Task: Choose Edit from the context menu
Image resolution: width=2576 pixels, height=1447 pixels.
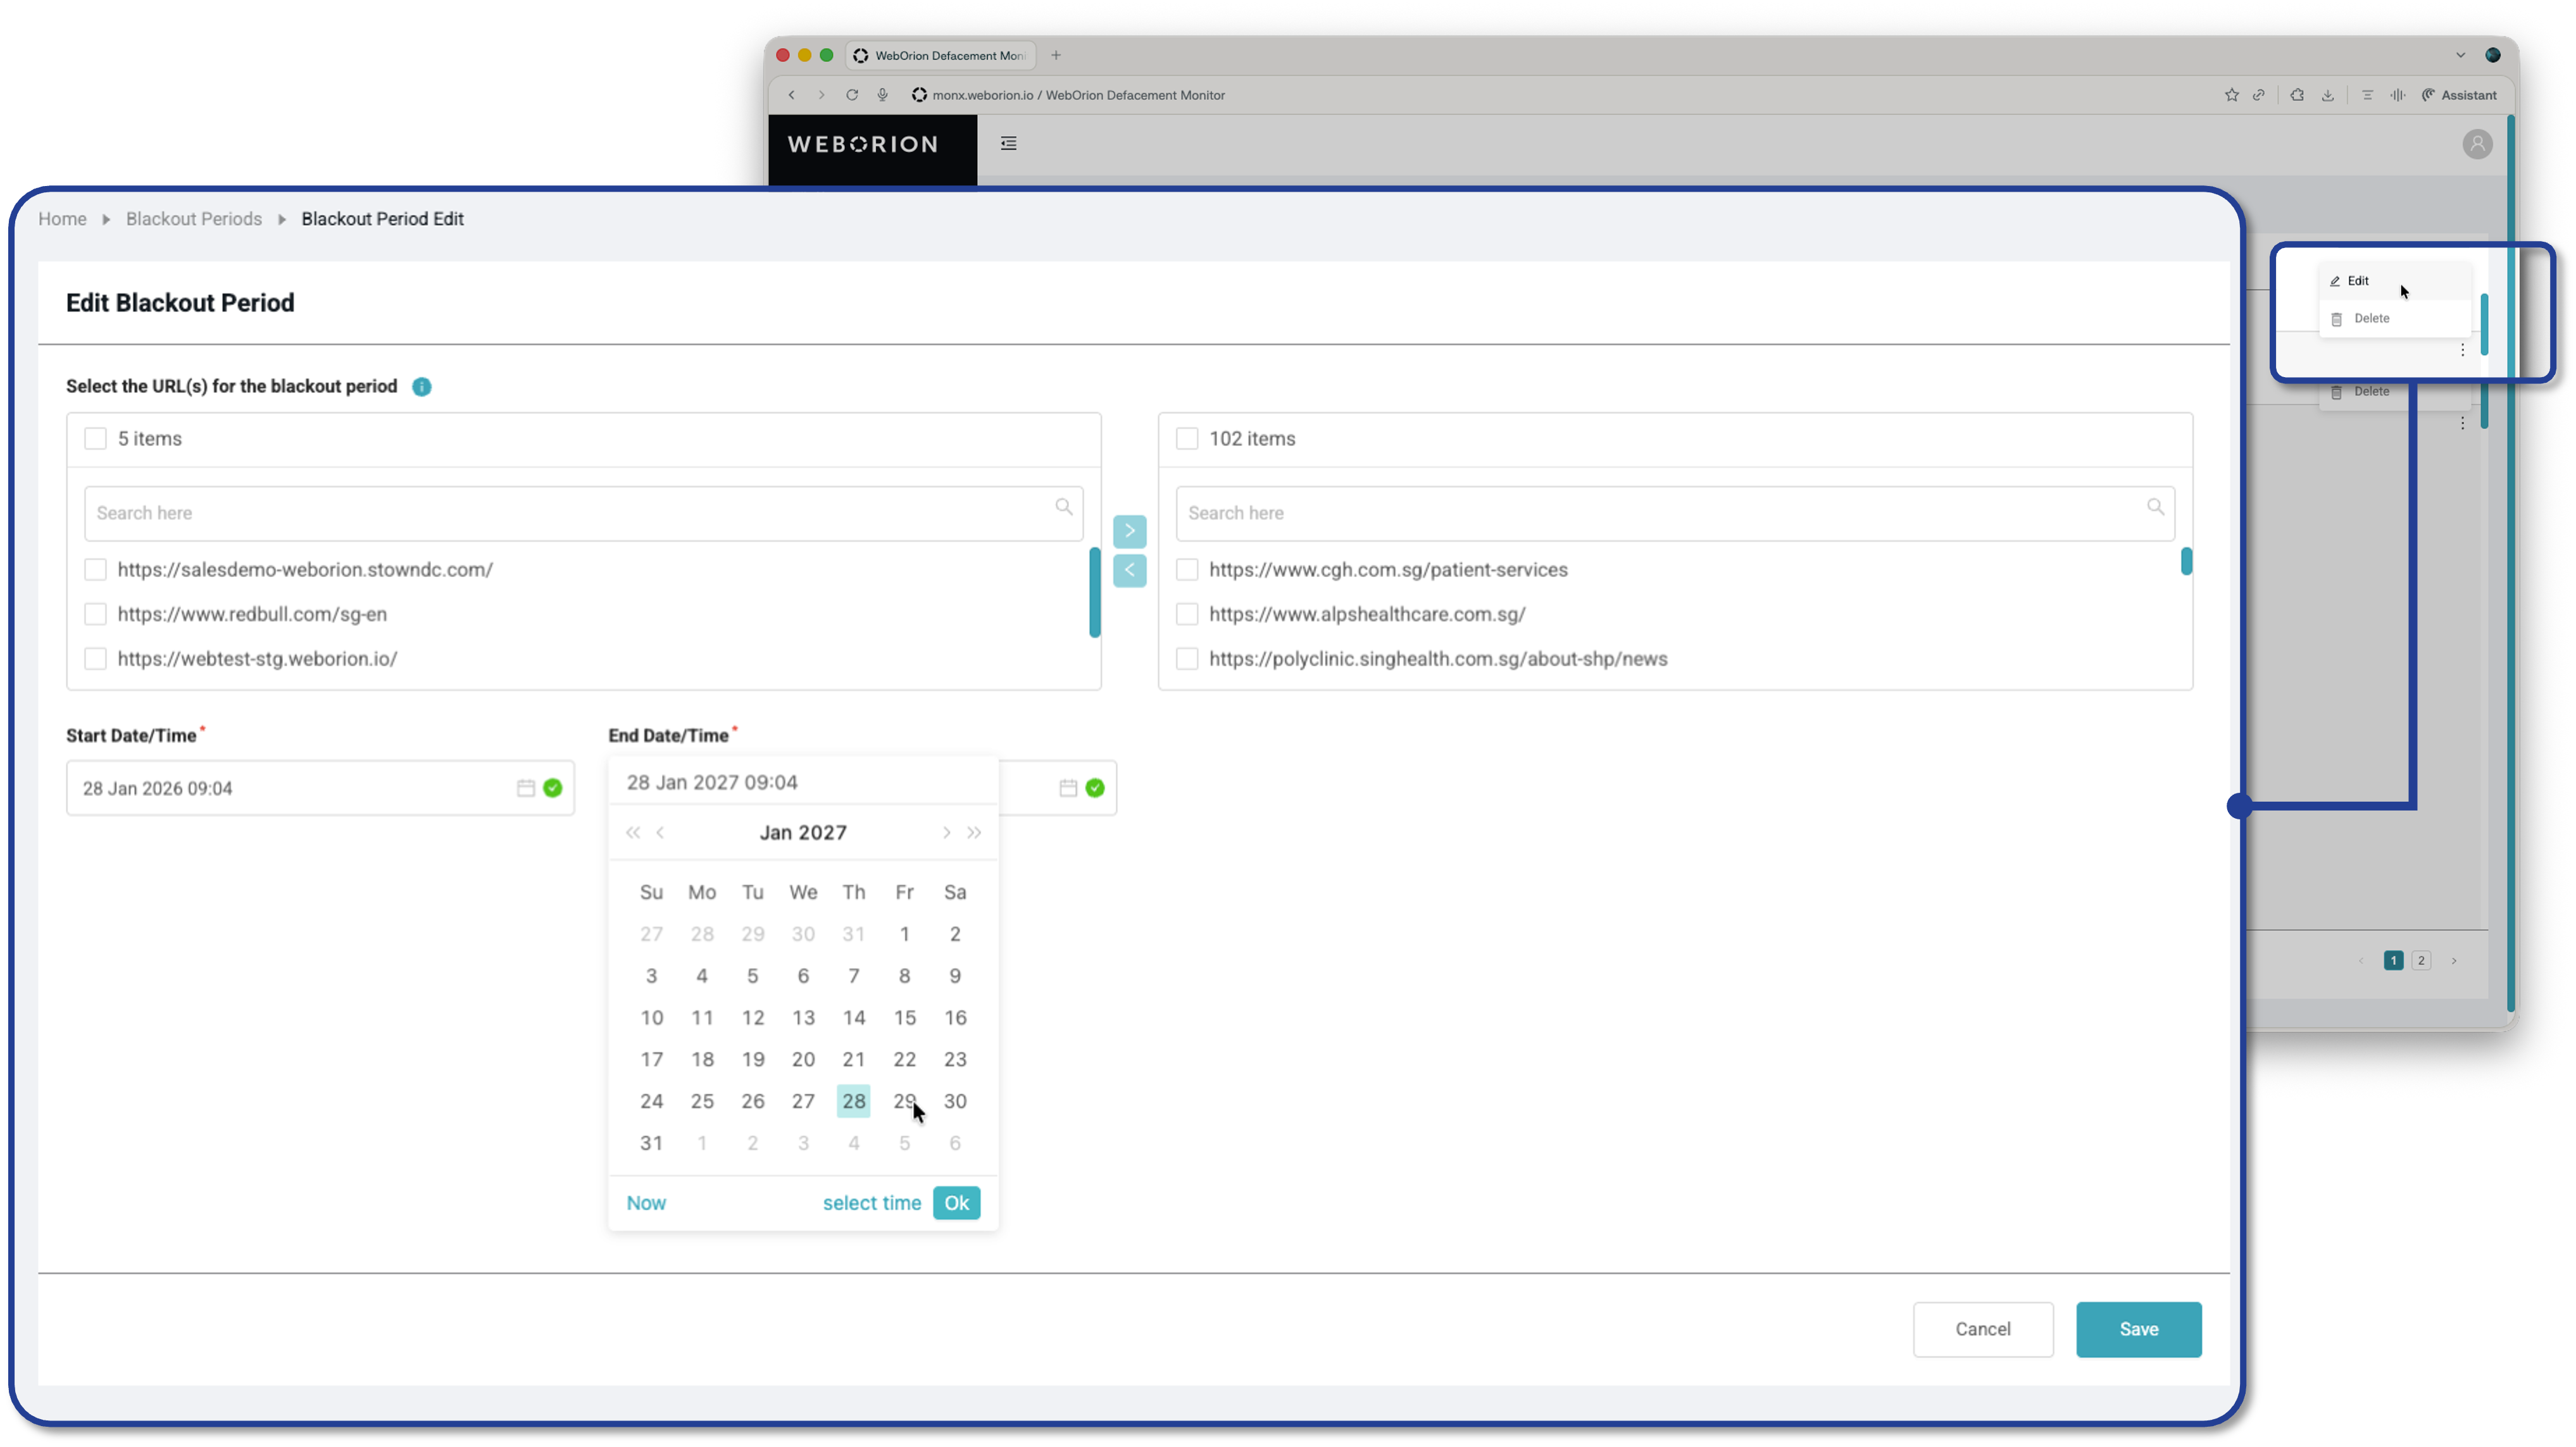Action: (x=2357, y=281)
